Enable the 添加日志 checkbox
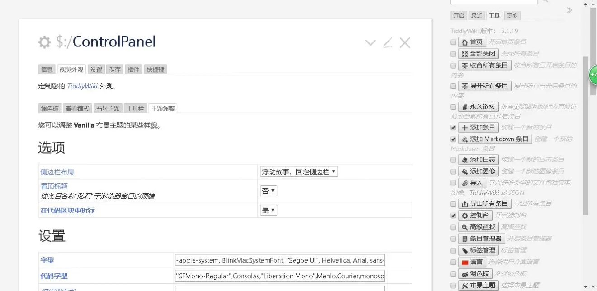The width and height of the screenshot is (597, 291). 454,160
